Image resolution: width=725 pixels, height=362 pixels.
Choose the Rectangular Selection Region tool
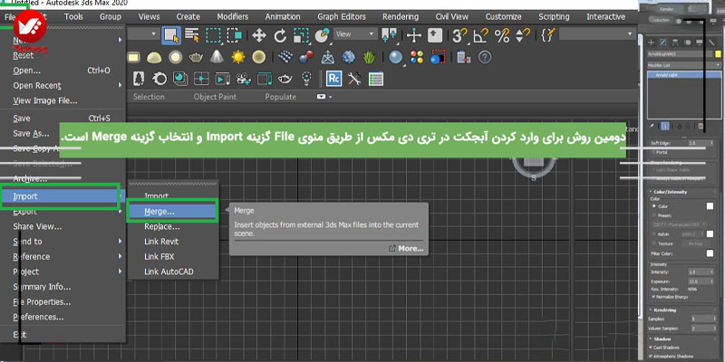point(213,35)
